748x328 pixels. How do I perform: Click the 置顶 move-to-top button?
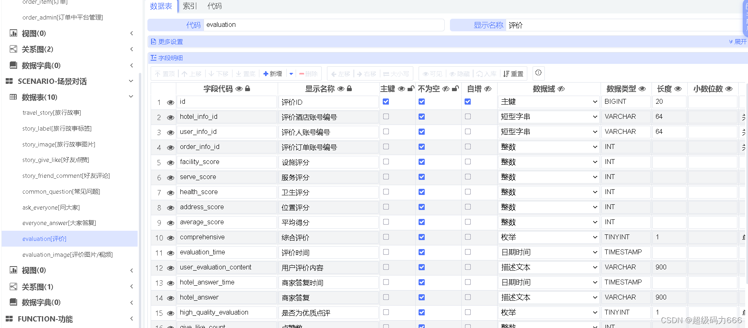165,74
